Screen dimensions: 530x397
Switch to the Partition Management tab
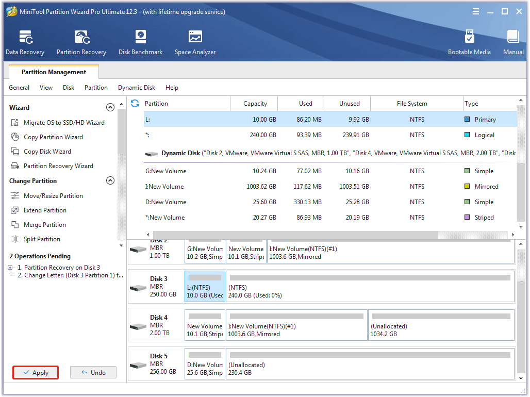click(x=53, y=72)
